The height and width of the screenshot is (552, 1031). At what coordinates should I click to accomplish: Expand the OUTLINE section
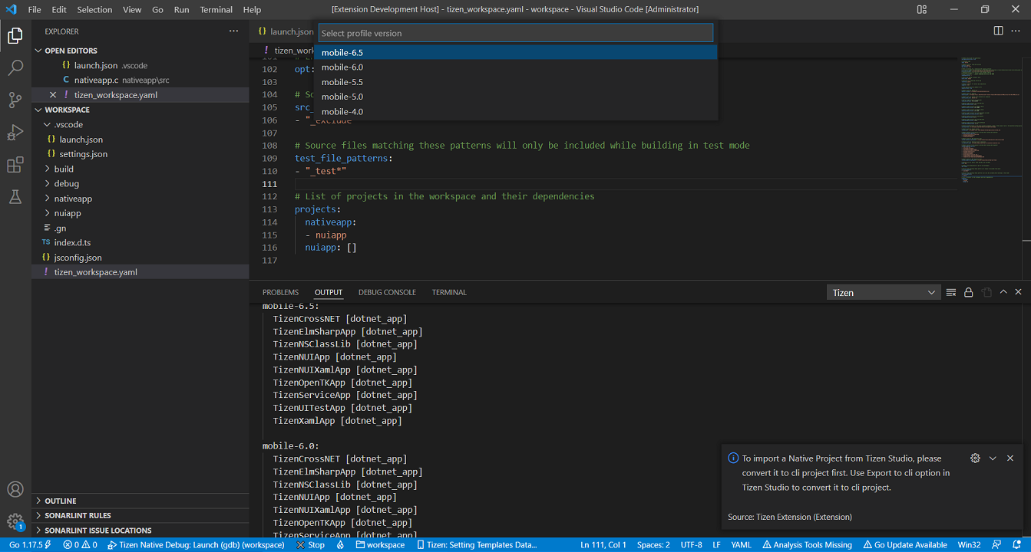pos(61,501)
